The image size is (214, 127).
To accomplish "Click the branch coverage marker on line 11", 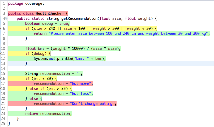I will (x=0, y=53).
